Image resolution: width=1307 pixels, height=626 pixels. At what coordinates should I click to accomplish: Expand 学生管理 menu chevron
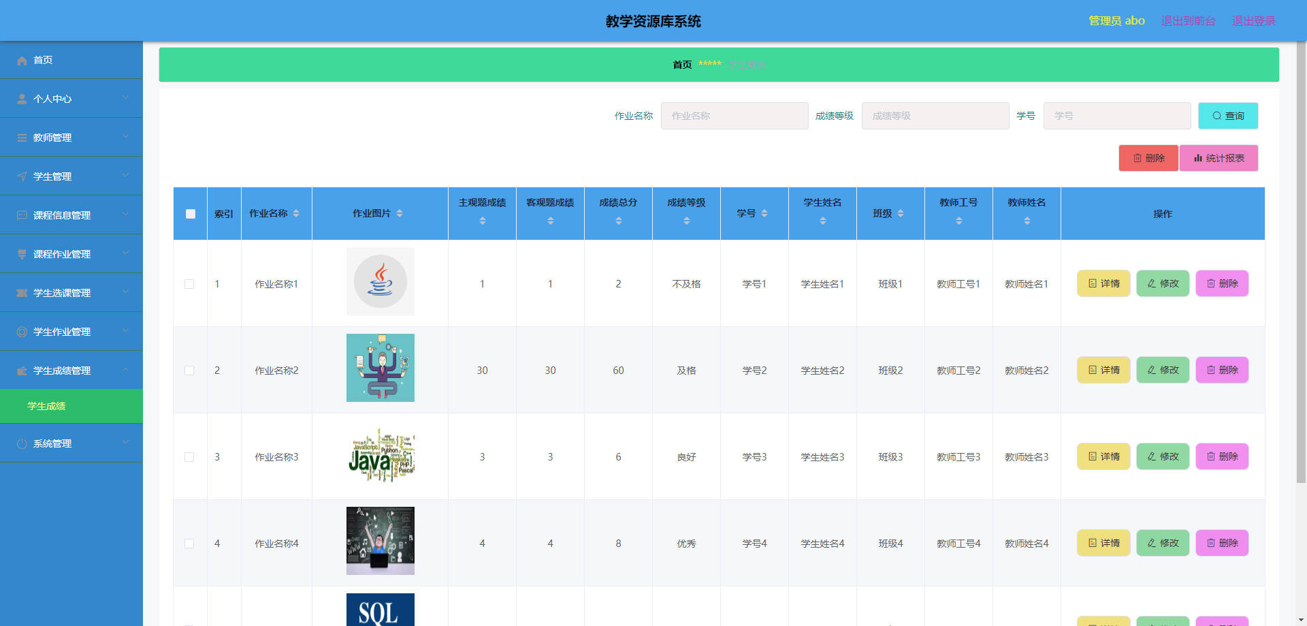tap(126, 176)
